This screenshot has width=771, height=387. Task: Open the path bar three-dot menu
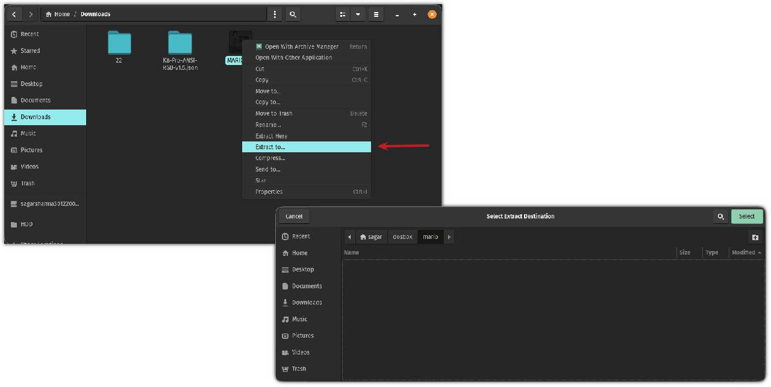(275, 14)
